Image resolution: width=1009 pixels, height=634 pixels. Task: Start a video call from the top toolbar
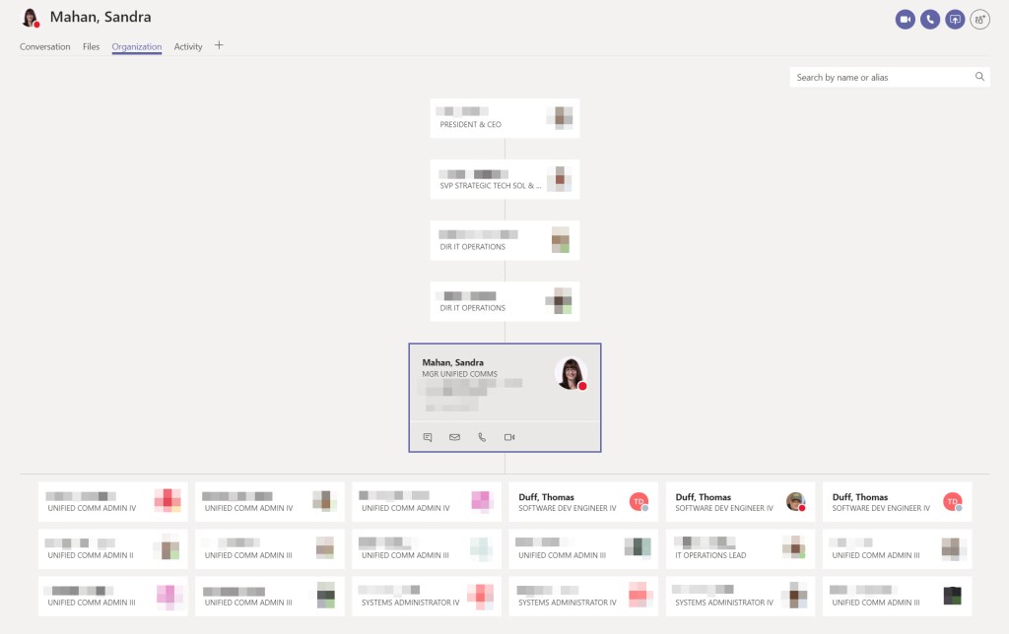906,18
